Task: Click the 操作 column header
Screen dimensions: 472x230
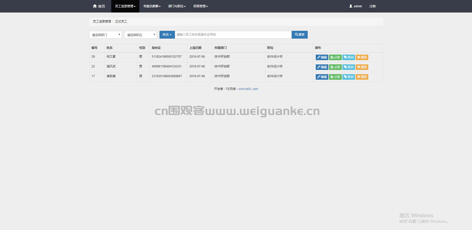Action: 318,48
